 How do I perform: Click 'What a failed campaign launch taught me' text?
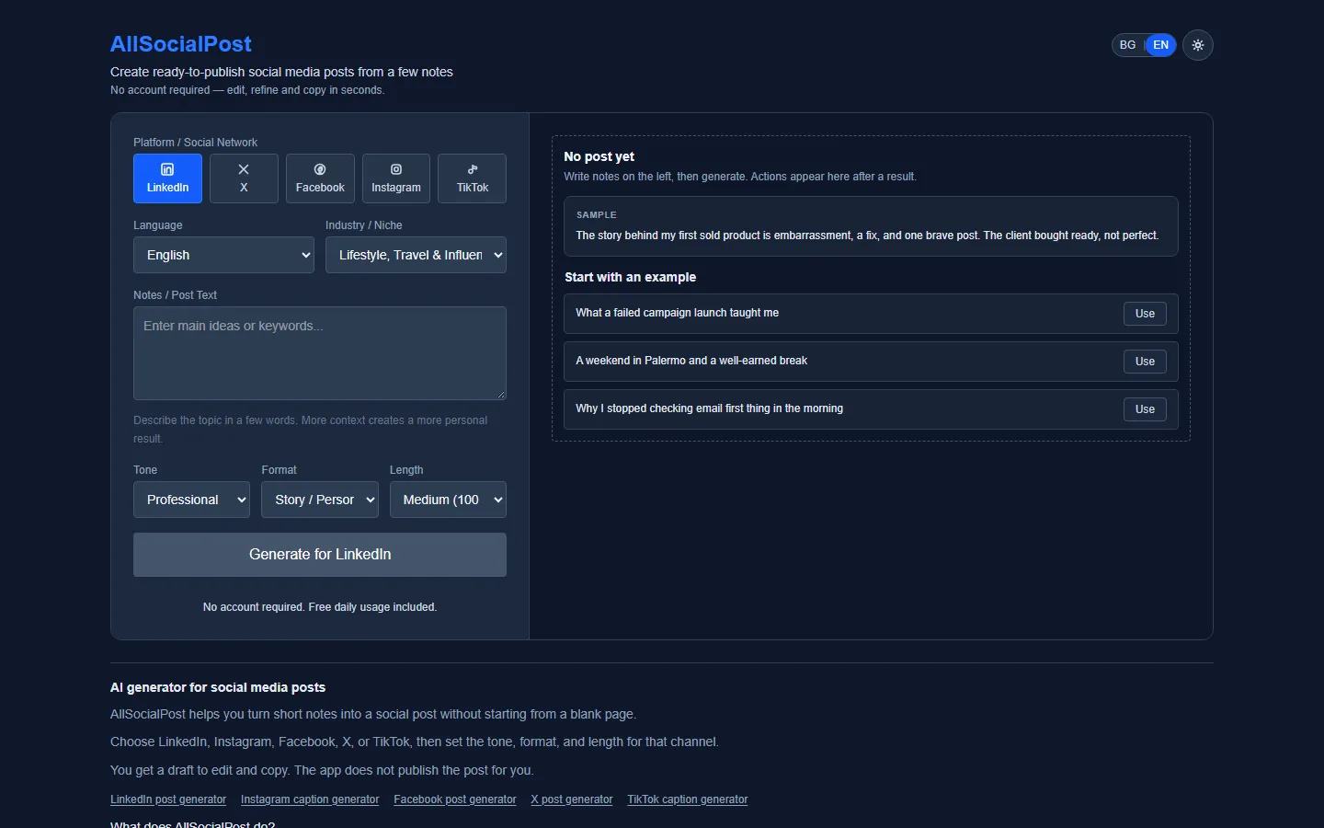pyautogui.click(x=678, y=313)
